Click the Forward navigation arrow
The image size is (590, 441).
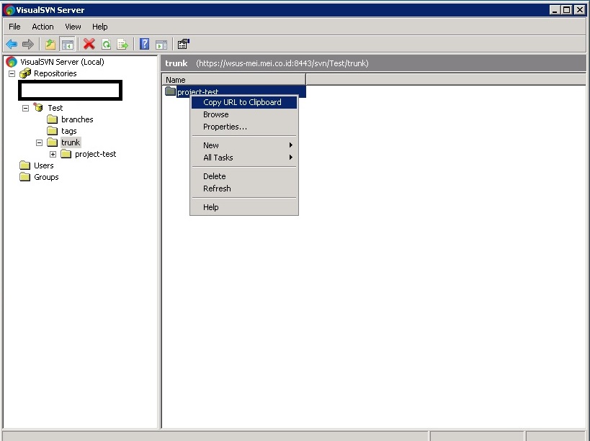pyautogui.click(x=27, y=44)
